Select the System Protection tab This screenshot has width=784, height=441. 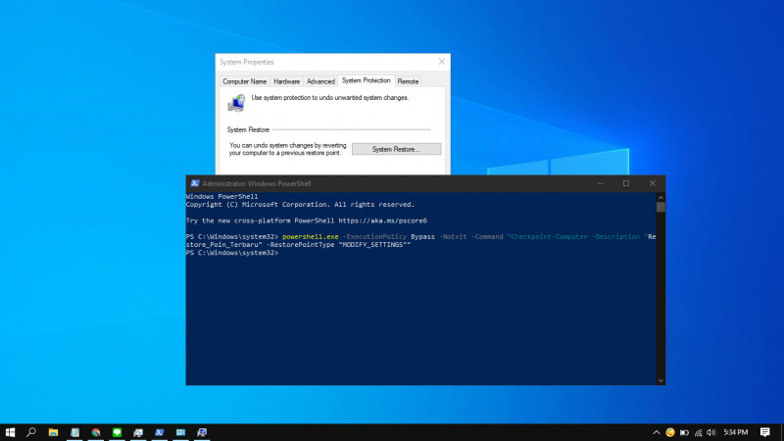point(366,80)
